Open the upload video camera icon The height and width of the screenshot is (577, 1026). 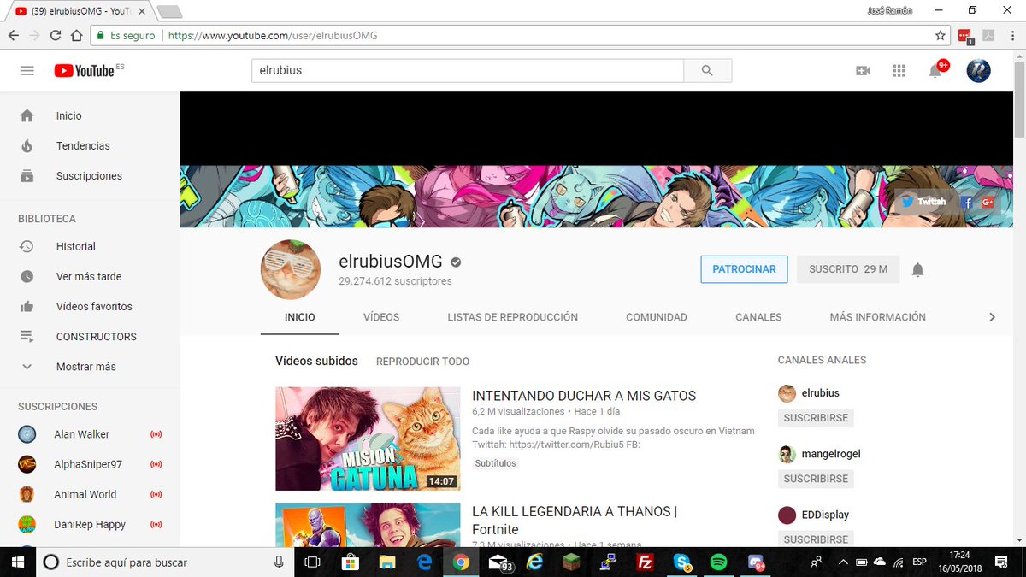[x=863, y=71]
